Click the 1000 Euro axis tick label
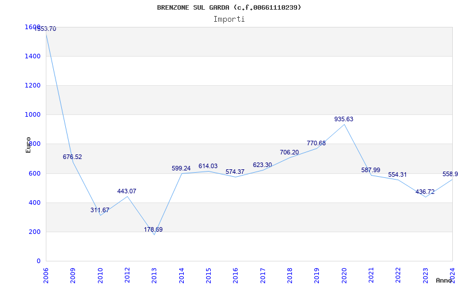The width and height of the screenshot is (458, 286). point(33,115)
